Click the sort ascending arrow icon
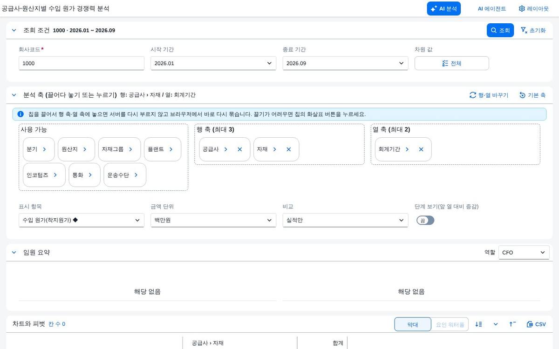559x349 pixels. (512, 324)
